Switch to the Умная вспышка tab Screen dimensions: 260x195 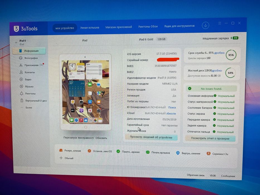point(90,28)
